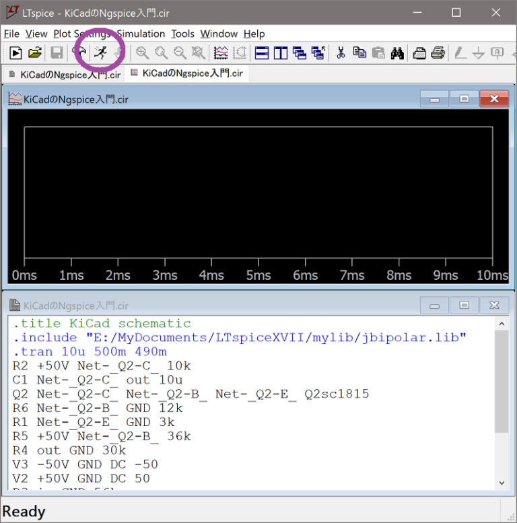Click the .tran 10u 500m 490m line
Image resolution: width=517 pixels, height=523 pixels.
click(90, 351)
